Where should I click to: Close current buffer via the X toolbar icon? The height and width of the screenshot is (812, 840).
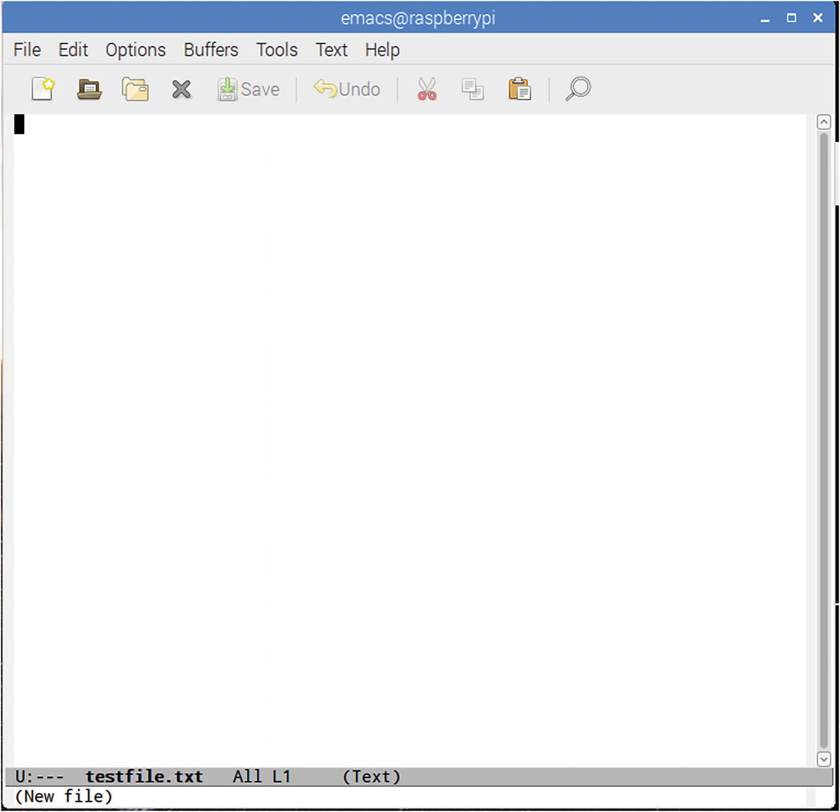pyautogui.click(x=181, y=89)
